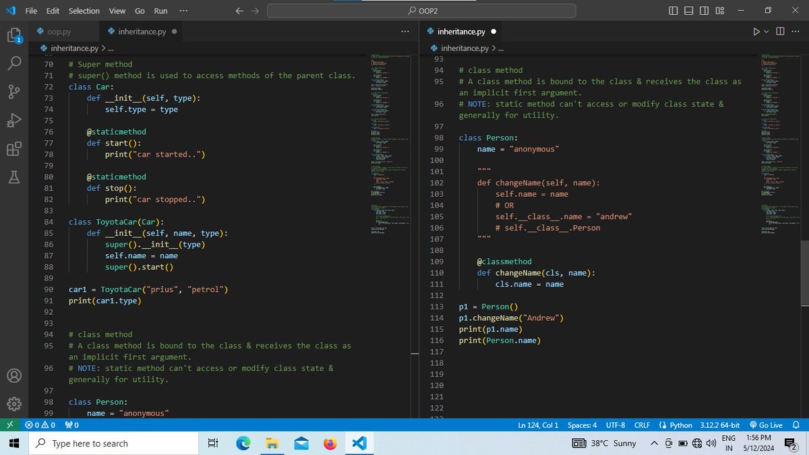Select the left inheritance.py tab

(143, 32)
